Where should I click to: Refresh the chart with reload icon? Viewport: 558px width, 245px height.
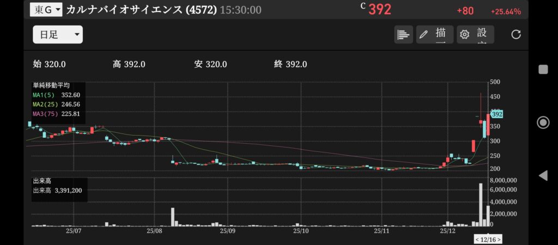pyautogui.click(x=516, y=35)
